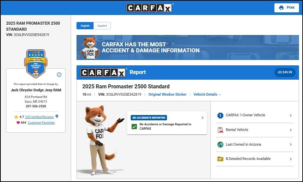The height and width of the screenshot is (182, 303).
Task: Expand the Vehicle Details dropdown
Action: (207, 94)
